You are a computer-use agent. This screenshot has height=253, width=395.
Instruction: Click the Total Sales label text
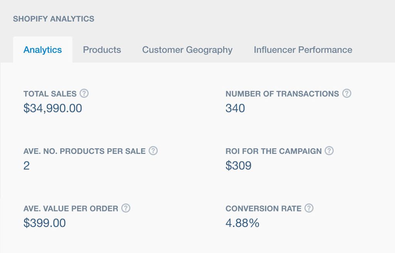click(50, 94)
